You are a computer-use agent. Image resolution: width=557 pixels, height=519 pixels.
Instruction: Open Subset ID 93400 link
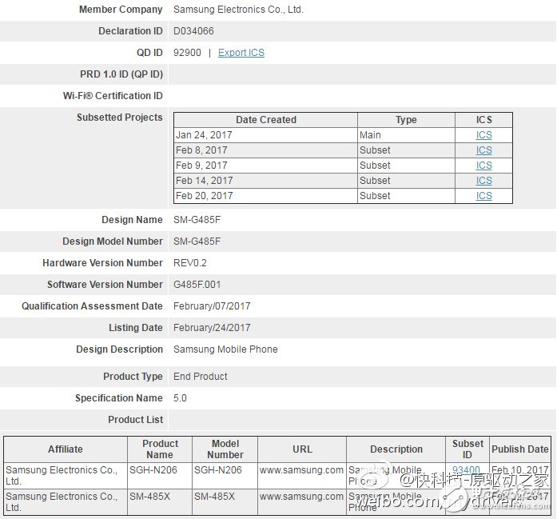click(x=466, y=470)
